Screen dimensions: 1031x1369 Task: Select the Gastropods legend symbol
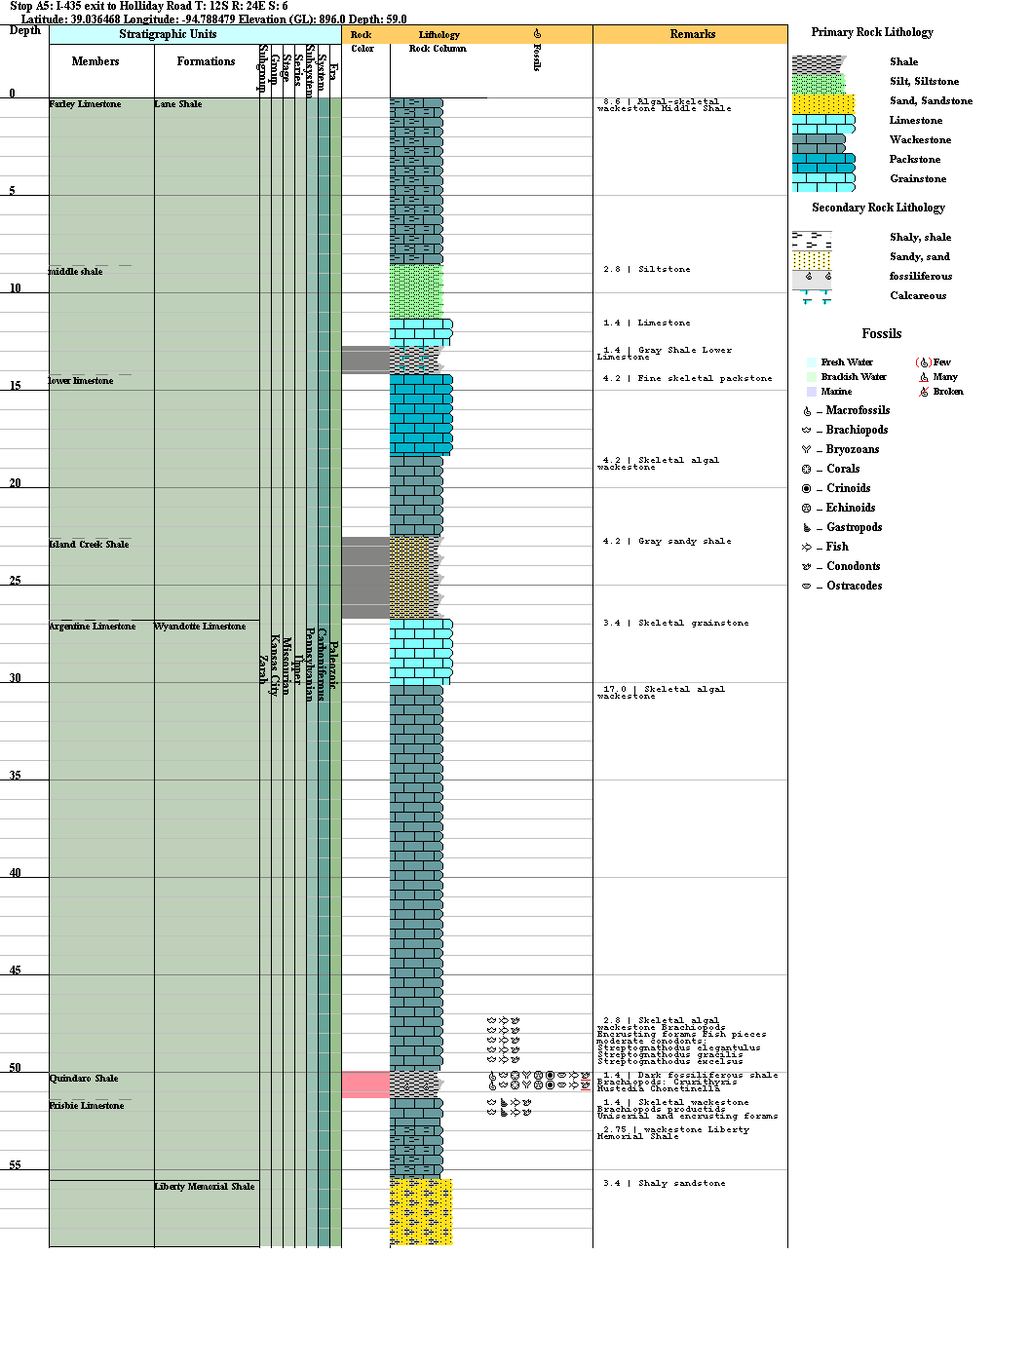point(807,527)
